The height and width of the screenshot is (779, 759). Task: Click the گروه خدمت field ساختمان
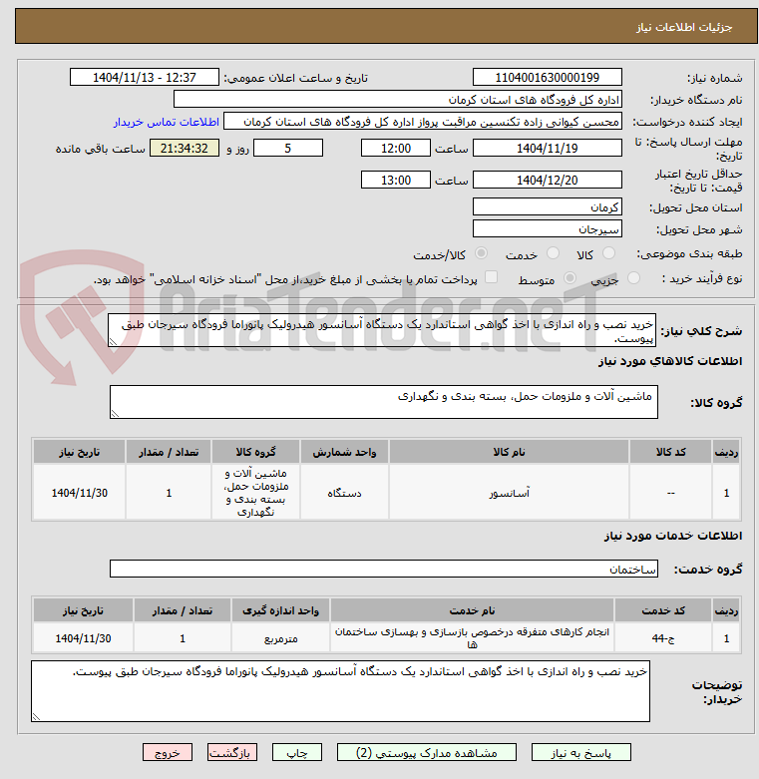tap(383, 569)
